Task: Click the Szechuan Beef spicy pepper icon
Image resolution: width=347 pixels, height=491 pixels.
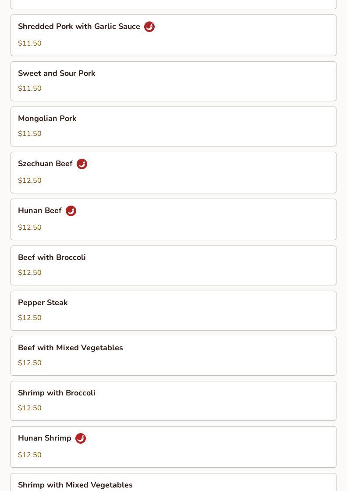Action: click(82, 164)
